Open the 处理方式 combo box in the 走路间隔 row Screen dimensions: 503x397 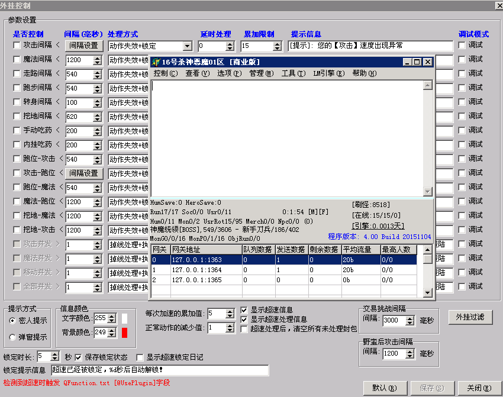pos(128,75)
